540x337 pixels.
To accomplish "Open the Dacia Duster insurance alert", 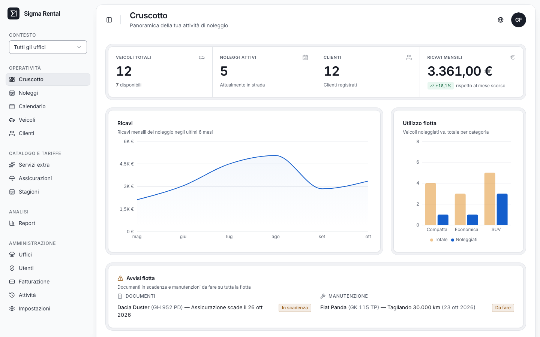I will coord(190,311).
